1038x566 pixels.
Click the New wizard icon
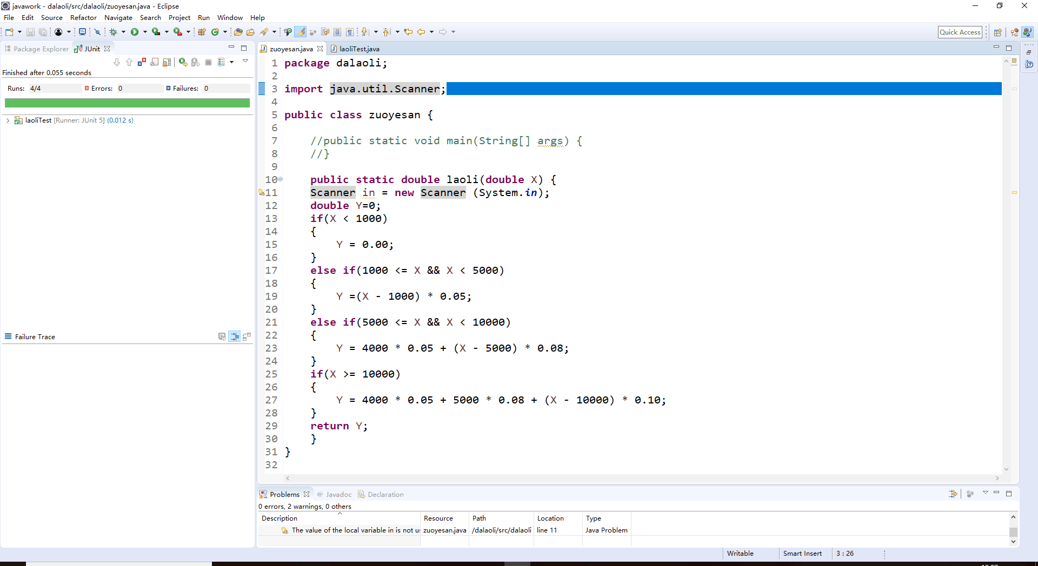(9, 32)
